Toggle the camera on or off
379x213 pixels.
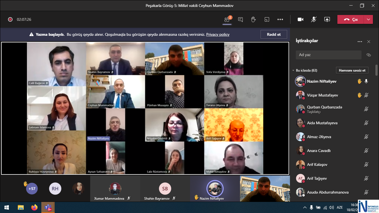coord(300,19)
